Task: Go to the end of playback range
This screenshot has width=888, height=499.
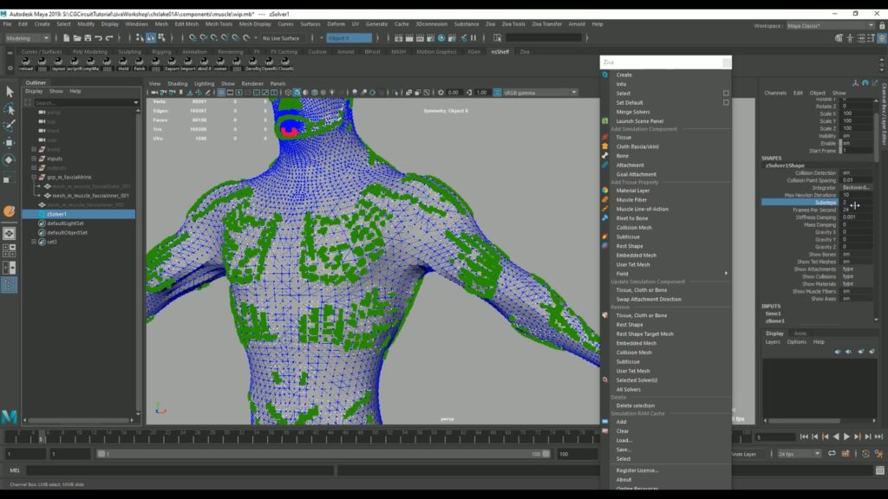Action: [878, 437]
